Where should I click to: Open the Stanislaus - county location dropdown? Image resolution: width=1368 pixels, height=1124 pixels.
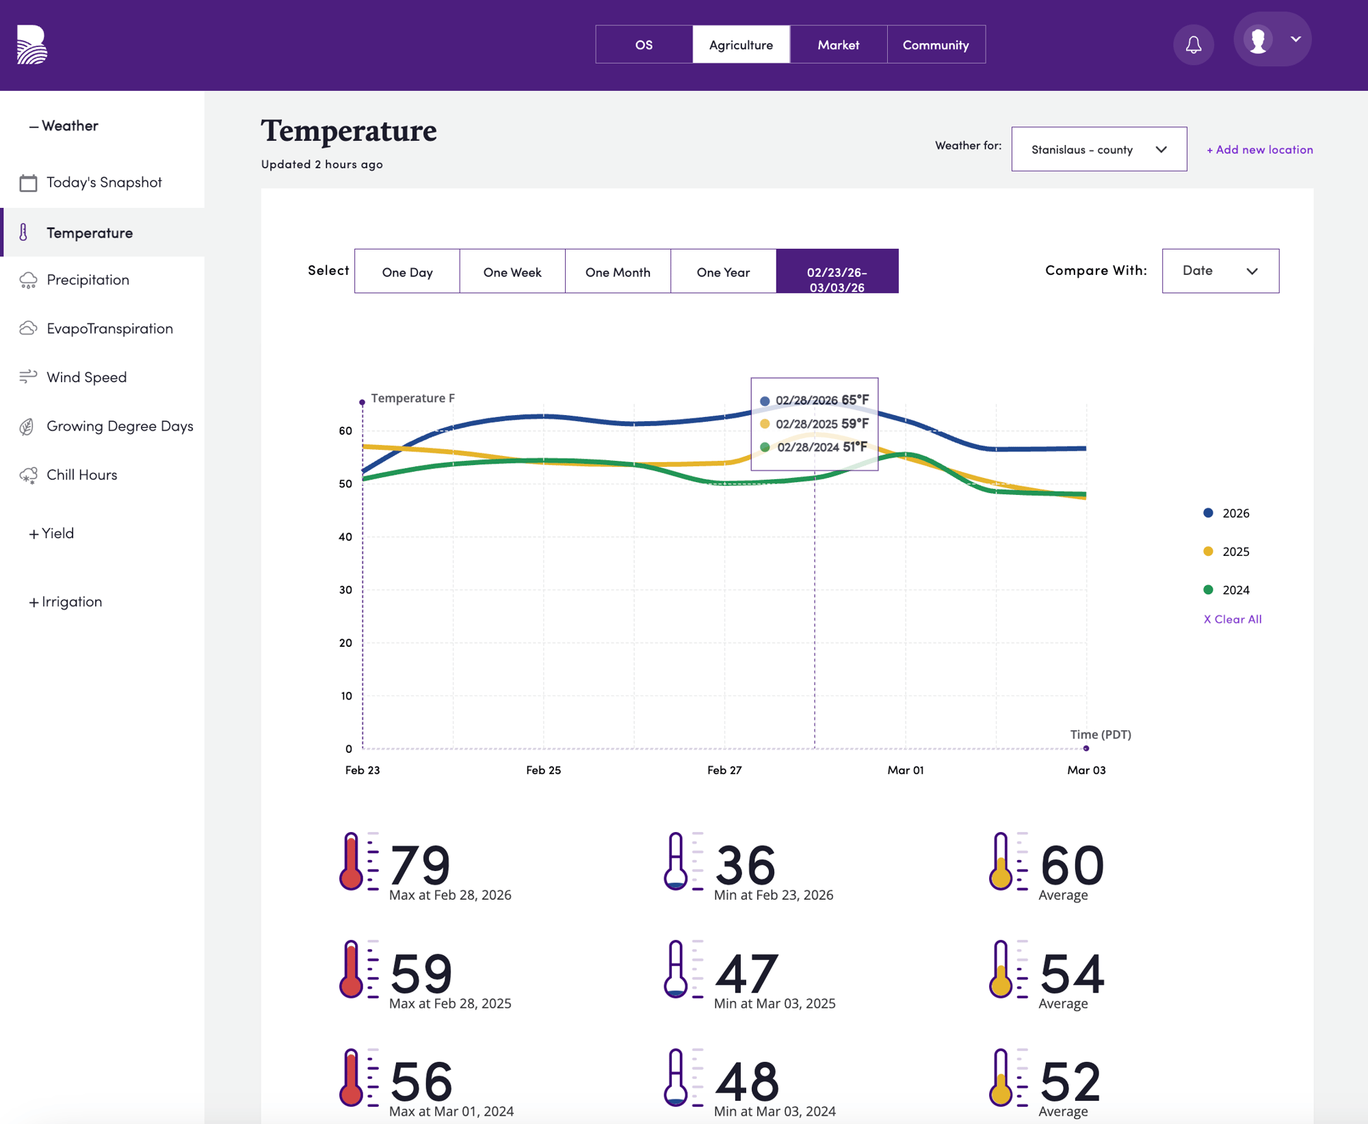point(1099,149)
